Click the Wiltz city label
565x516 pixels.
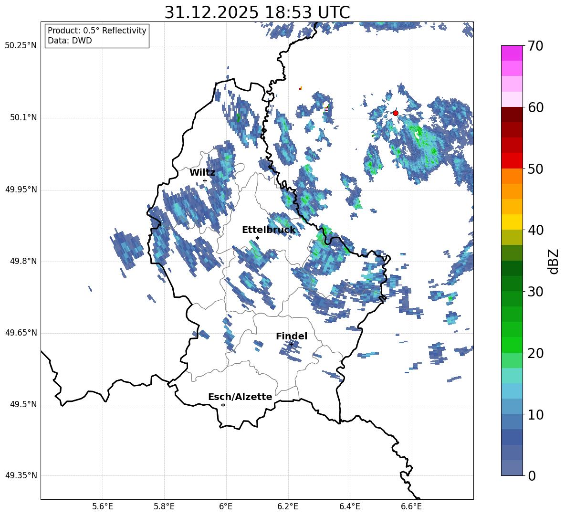pos(202,172)
